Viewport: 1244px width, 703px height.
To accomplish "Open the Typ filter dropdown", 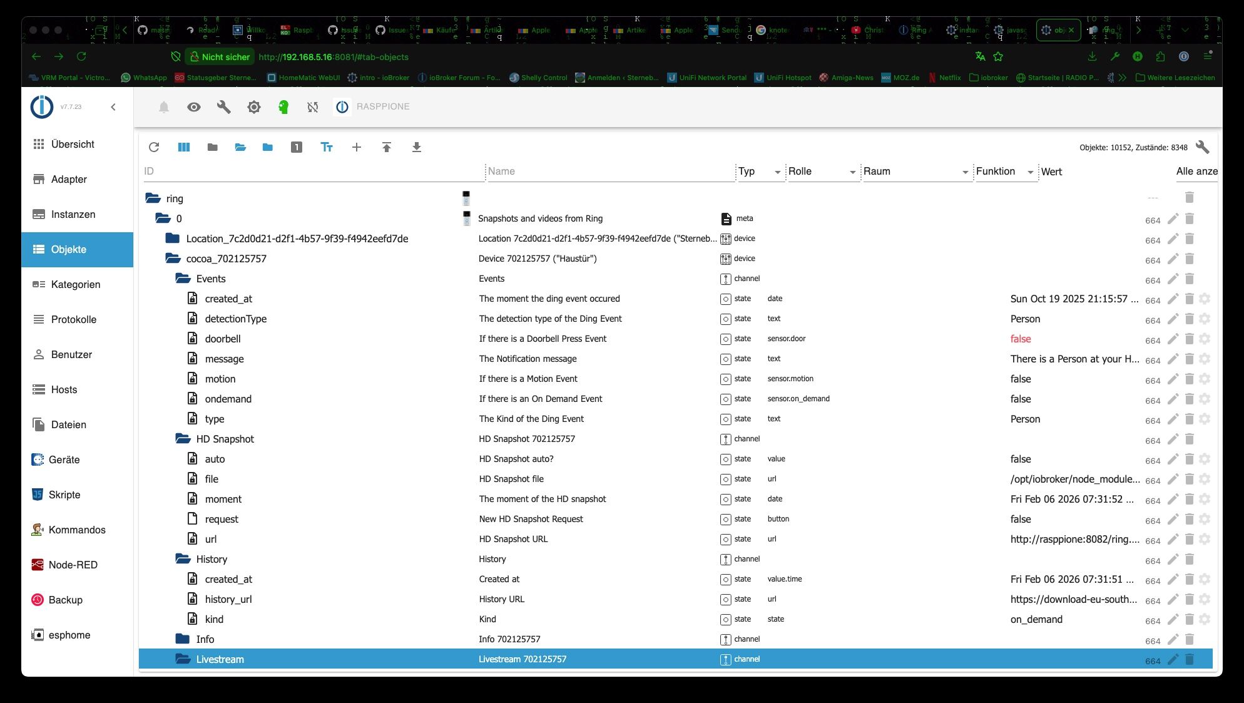I will (x=760, y=172).
